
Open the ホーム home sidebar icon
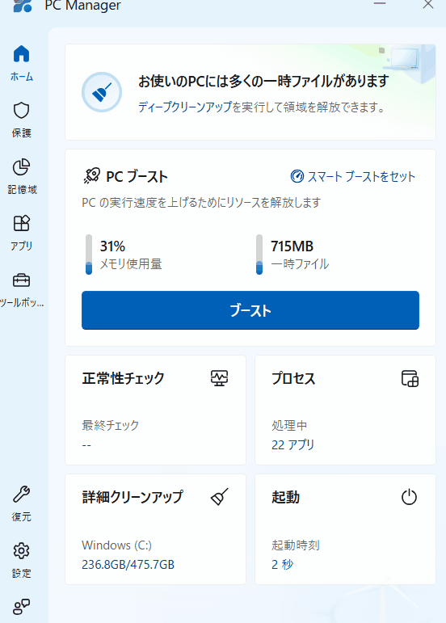[22, 53]
